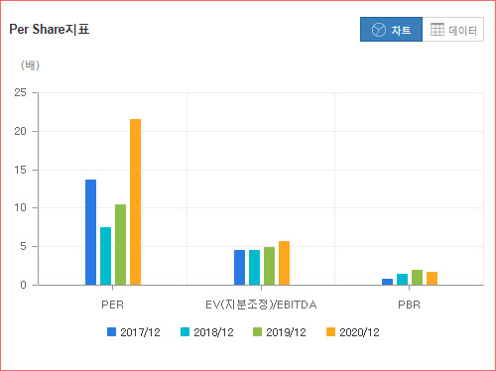Image resolution: width=496 pixels, height=371 pixels.
Task: Switch to the 차트 chart view tab
Action: point(391,30)
